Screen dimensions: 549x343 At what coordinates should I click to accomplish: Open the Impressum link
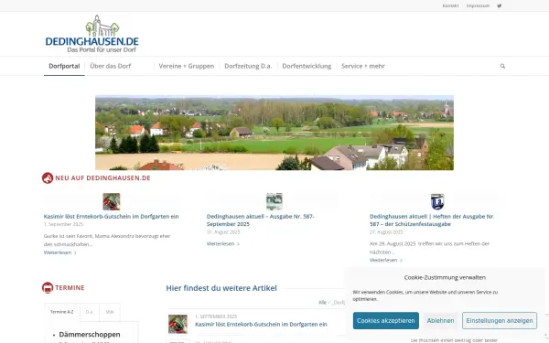pyautogui.click(x=478, y=5)
